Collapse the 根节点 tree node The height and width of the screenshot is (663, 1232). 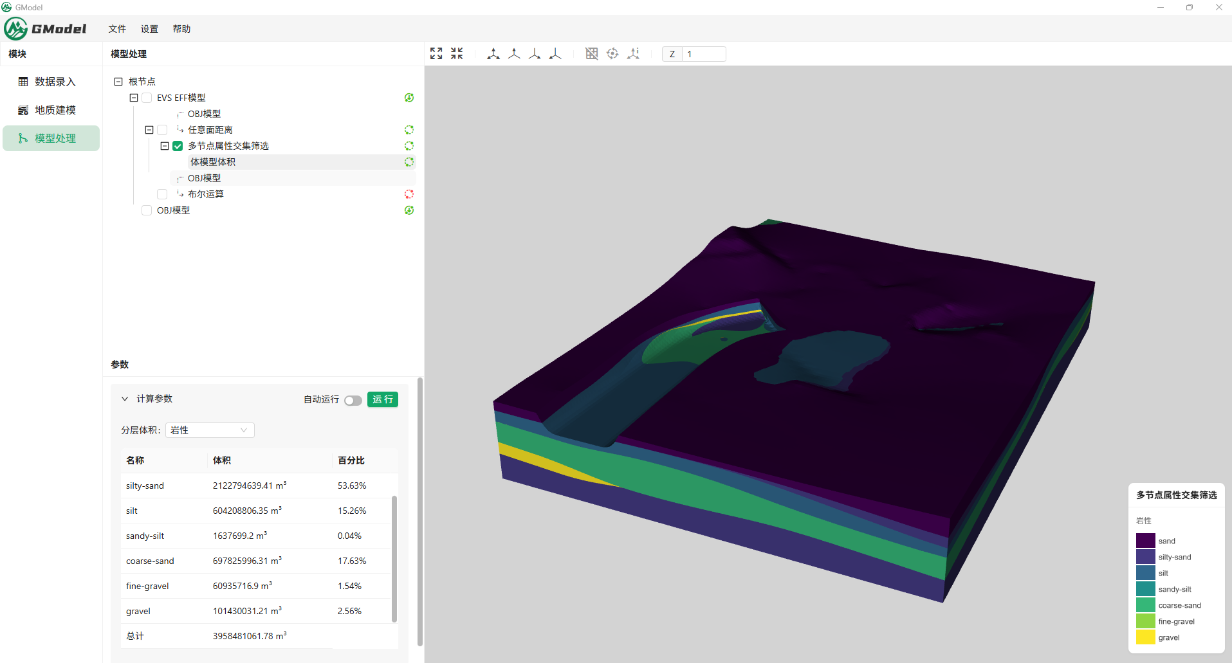[118, 82]
